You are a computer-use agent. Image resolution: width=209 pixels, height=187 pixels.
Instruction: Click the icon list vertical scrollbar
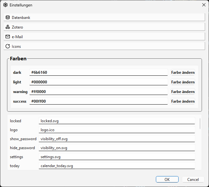pyautogui.click(x=200, y=124)
